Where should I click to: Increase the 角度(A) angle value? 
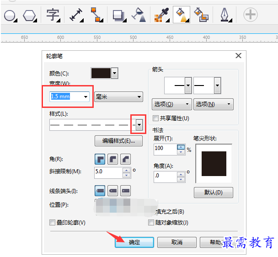coord(181,175)
